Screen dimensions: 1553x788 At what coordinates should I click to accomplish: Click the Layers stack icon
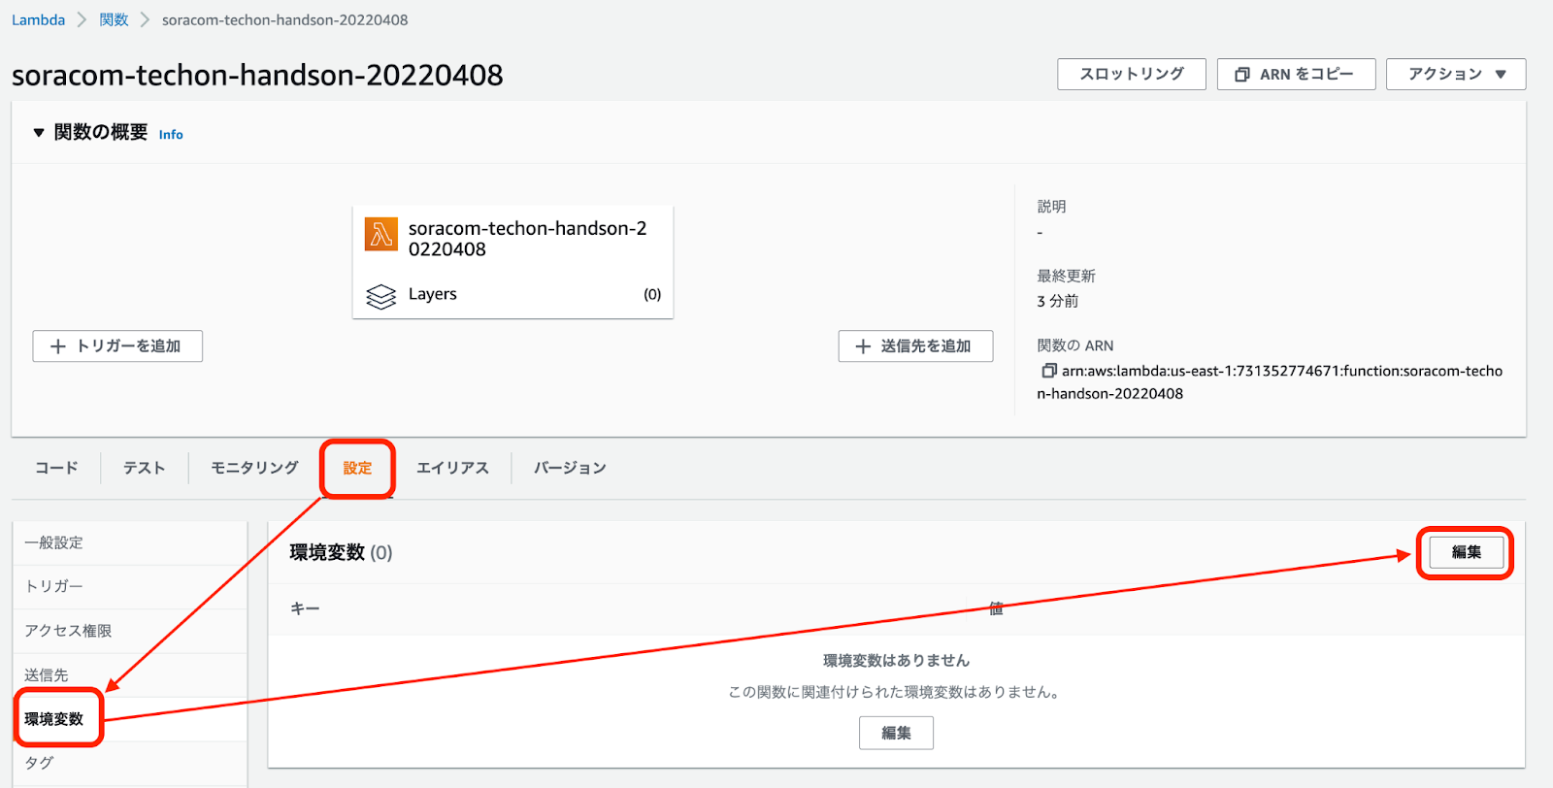coord(380,296)
